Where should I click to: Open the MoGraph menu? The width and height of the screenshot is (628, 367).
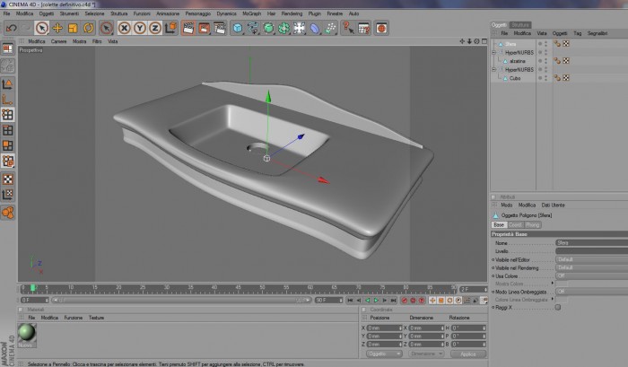click(x=251, y=13)
